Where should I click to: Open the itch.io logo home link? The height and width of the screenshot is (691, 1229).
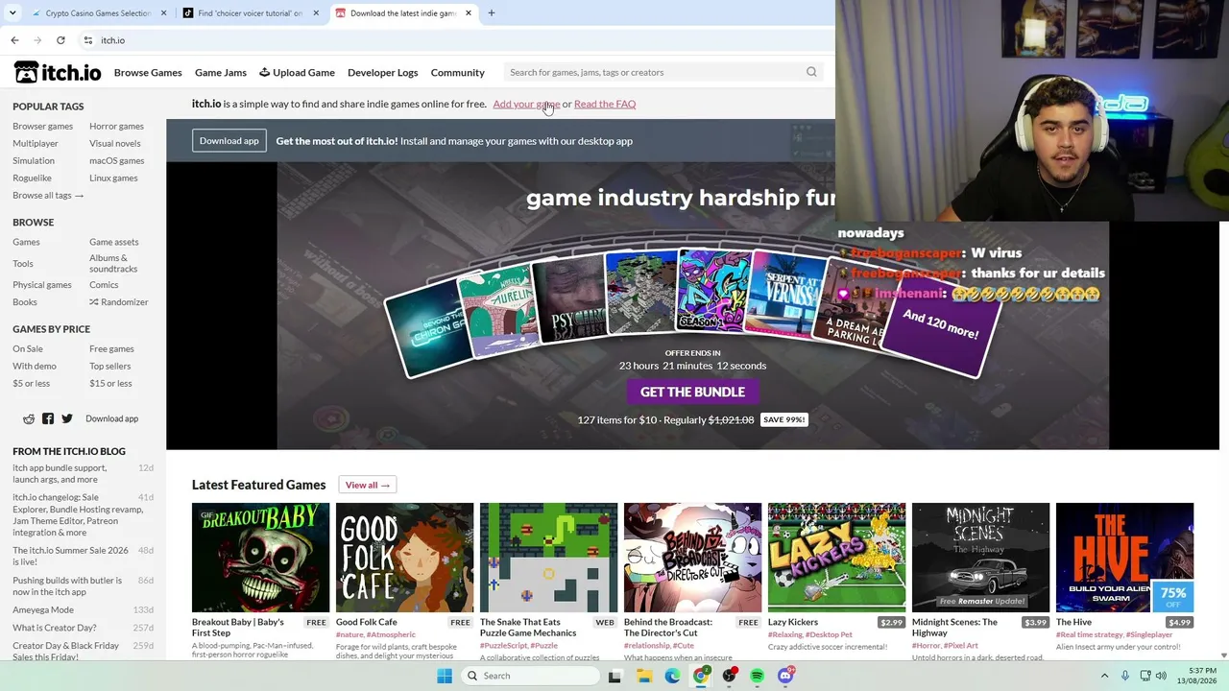[x=58, y=73]
